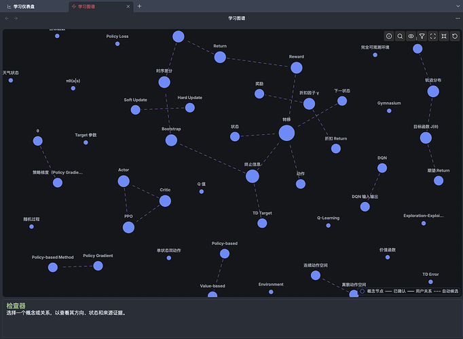Select the Q 值 node

(x=202, y=192)
